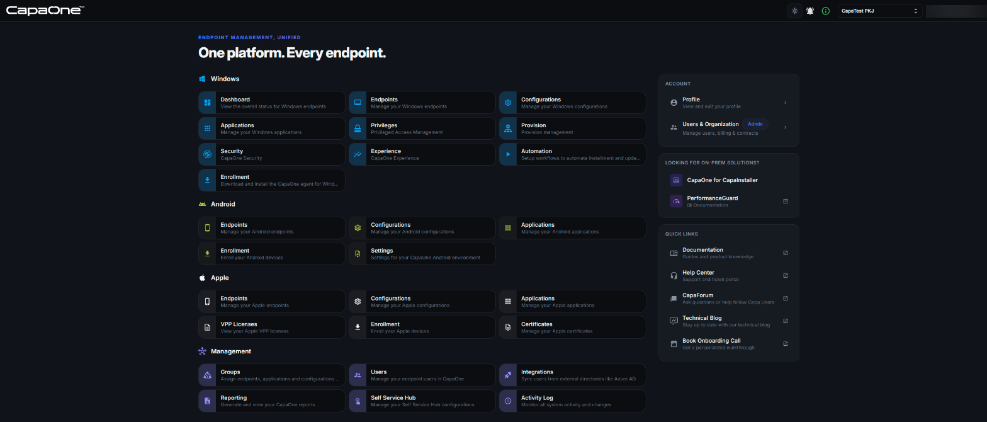The width and height of the screenshot is (987, 422).
Task: Click CapaForum external link arrow icon
Action: click(785, 299)
